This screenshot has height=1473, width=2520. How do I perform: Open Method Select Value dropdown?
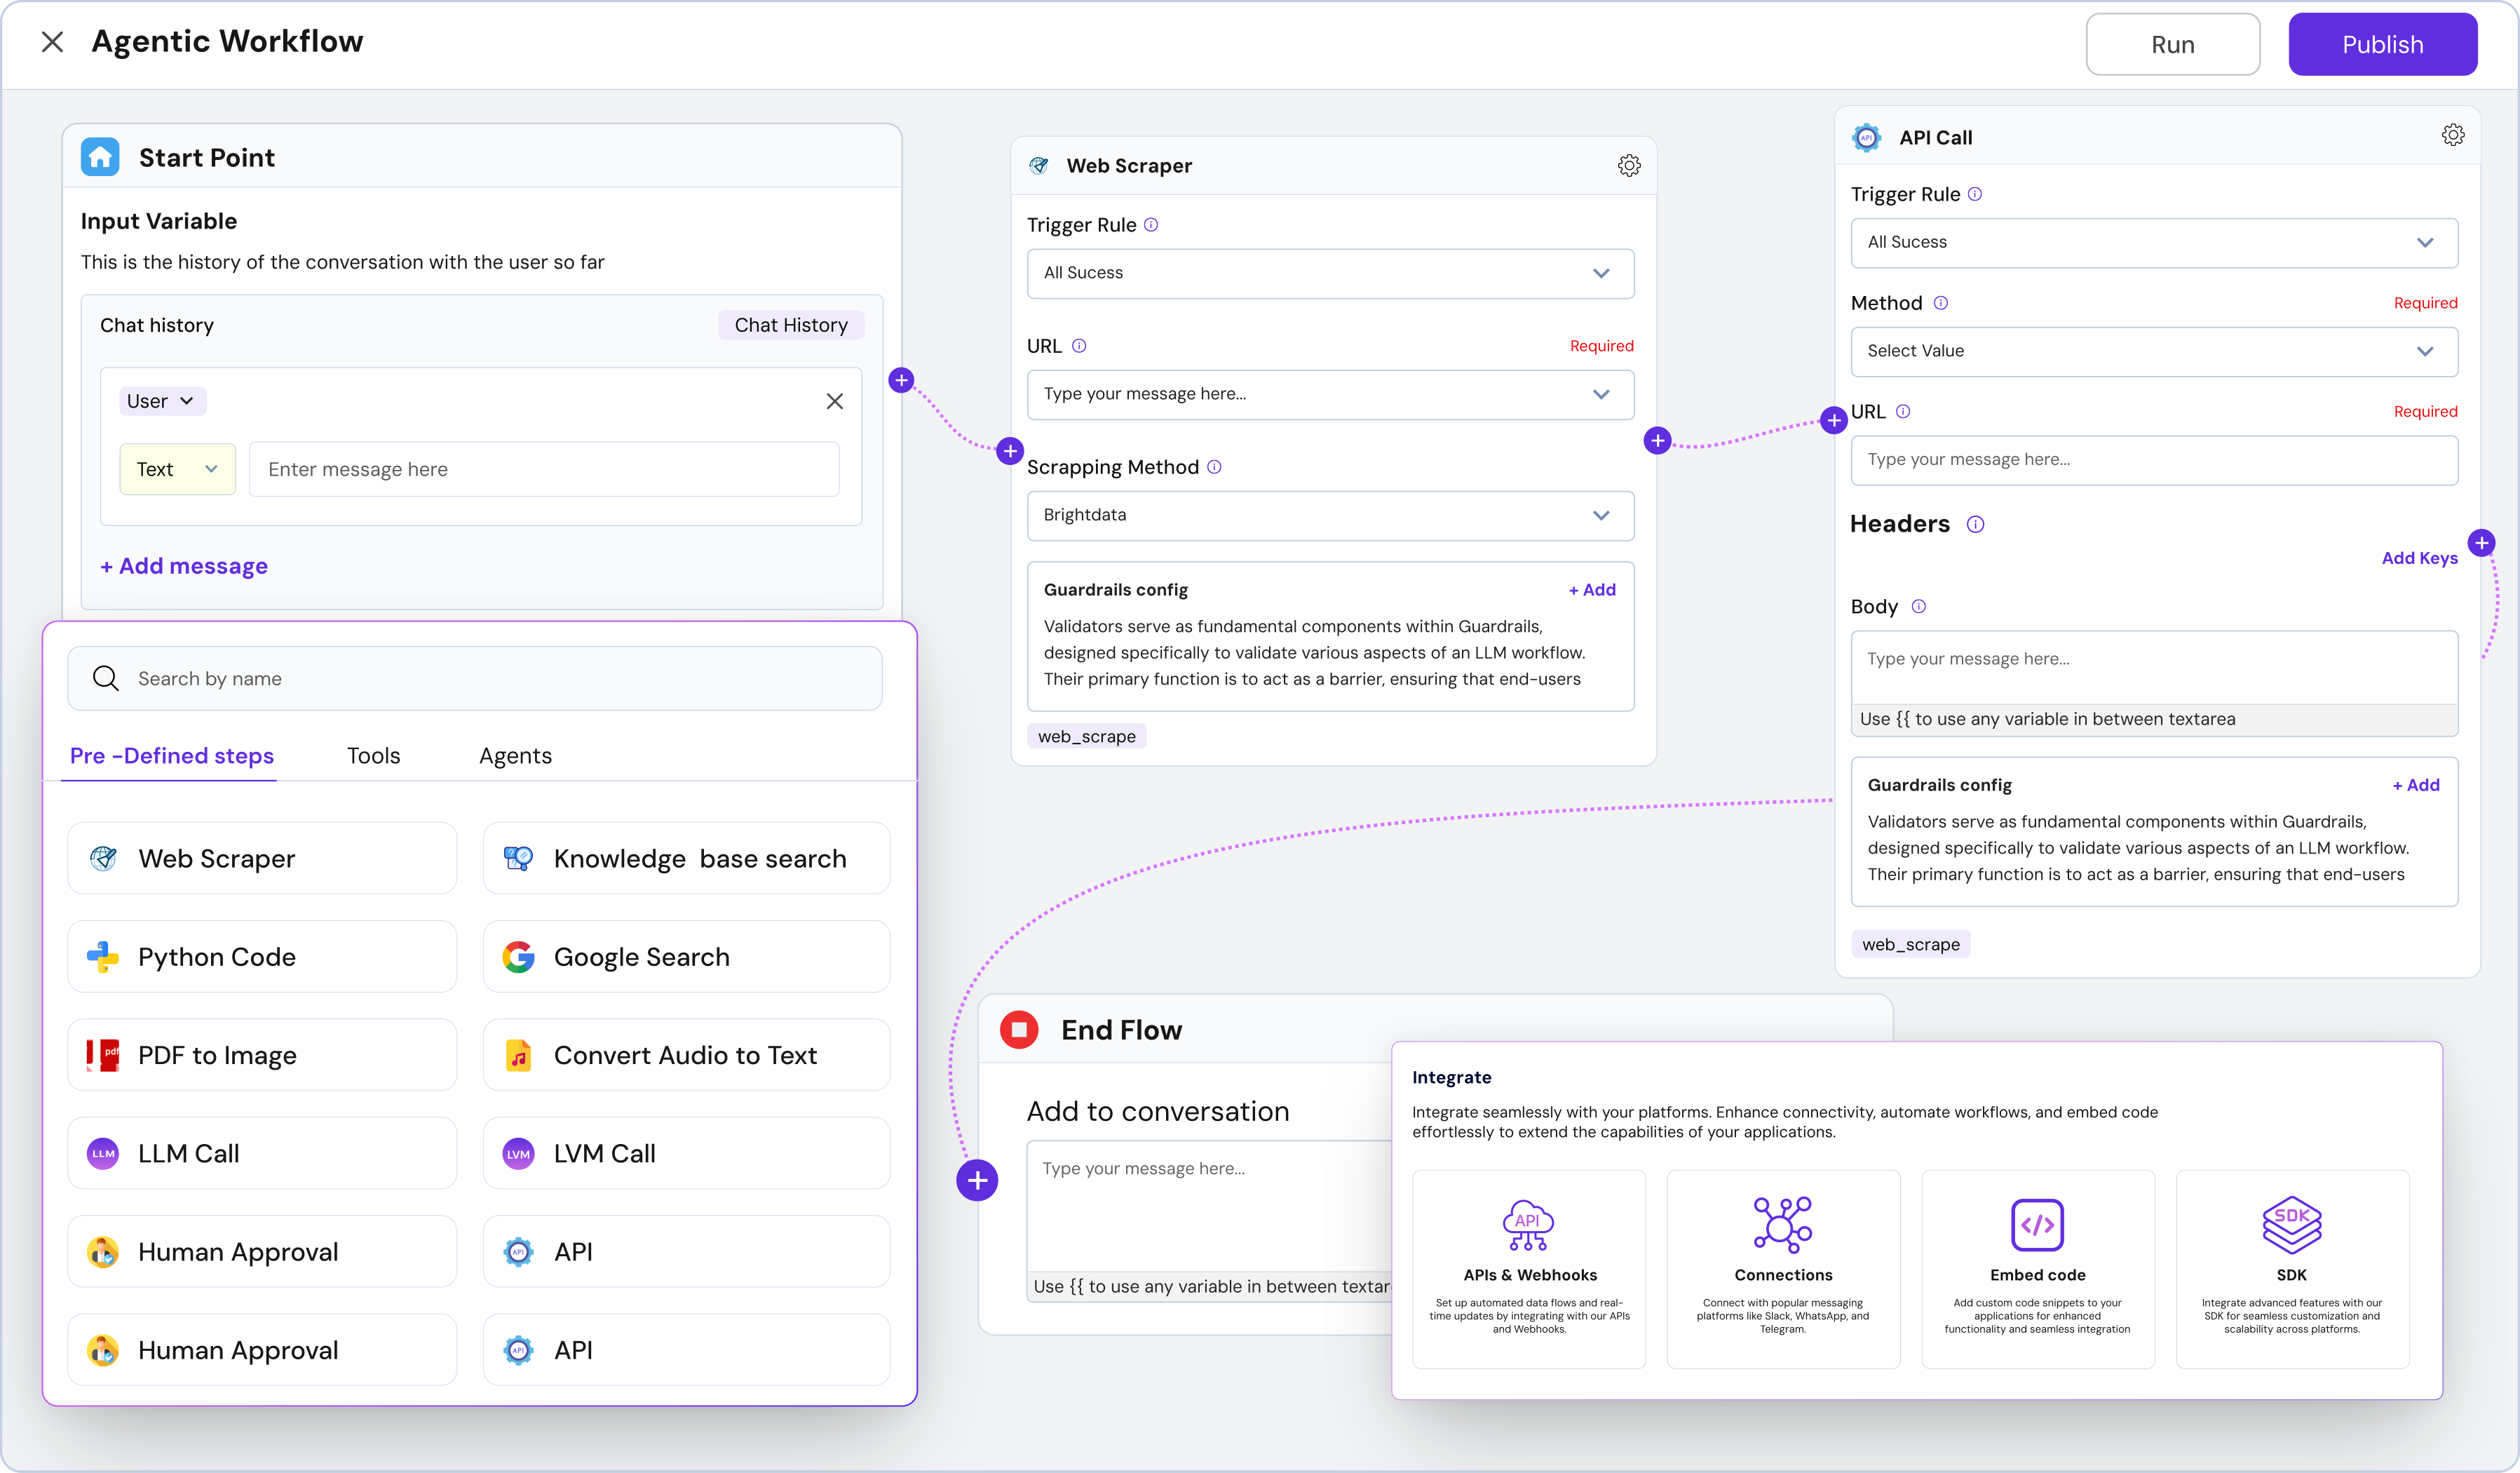(x=2154, y=351)
